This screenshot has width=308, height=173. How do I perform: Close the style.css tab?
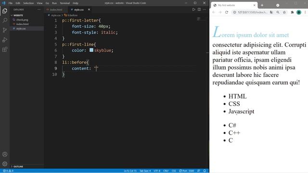pos(89,10)
